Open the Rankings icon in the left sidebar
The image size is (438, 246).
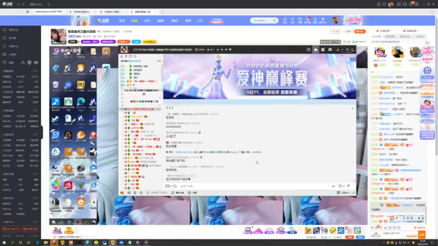pos(4,38)
